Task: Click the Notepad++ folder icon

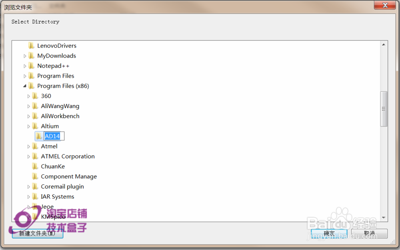Action: pyautogui.click(x=31, y=66)
